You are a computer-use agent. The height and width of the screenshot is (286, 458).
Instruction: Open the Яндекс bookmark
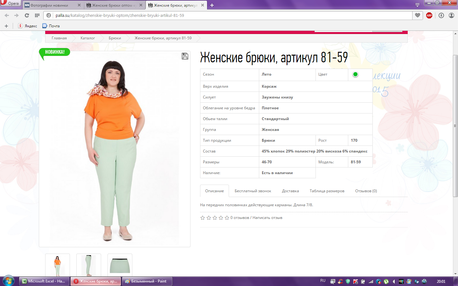tap(28, 26)
